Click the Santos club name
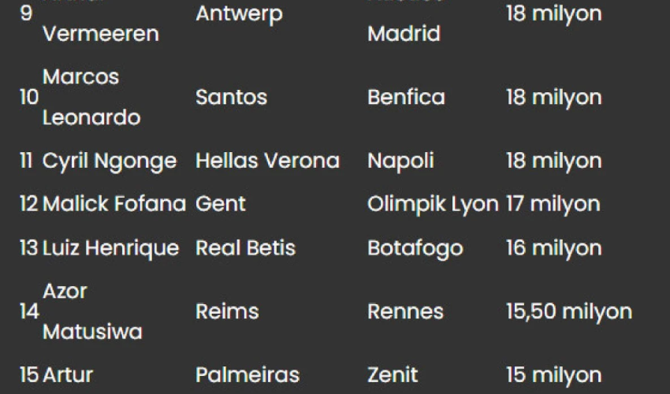Viewport: 670px width, 394px height. [x=231, y=98]
